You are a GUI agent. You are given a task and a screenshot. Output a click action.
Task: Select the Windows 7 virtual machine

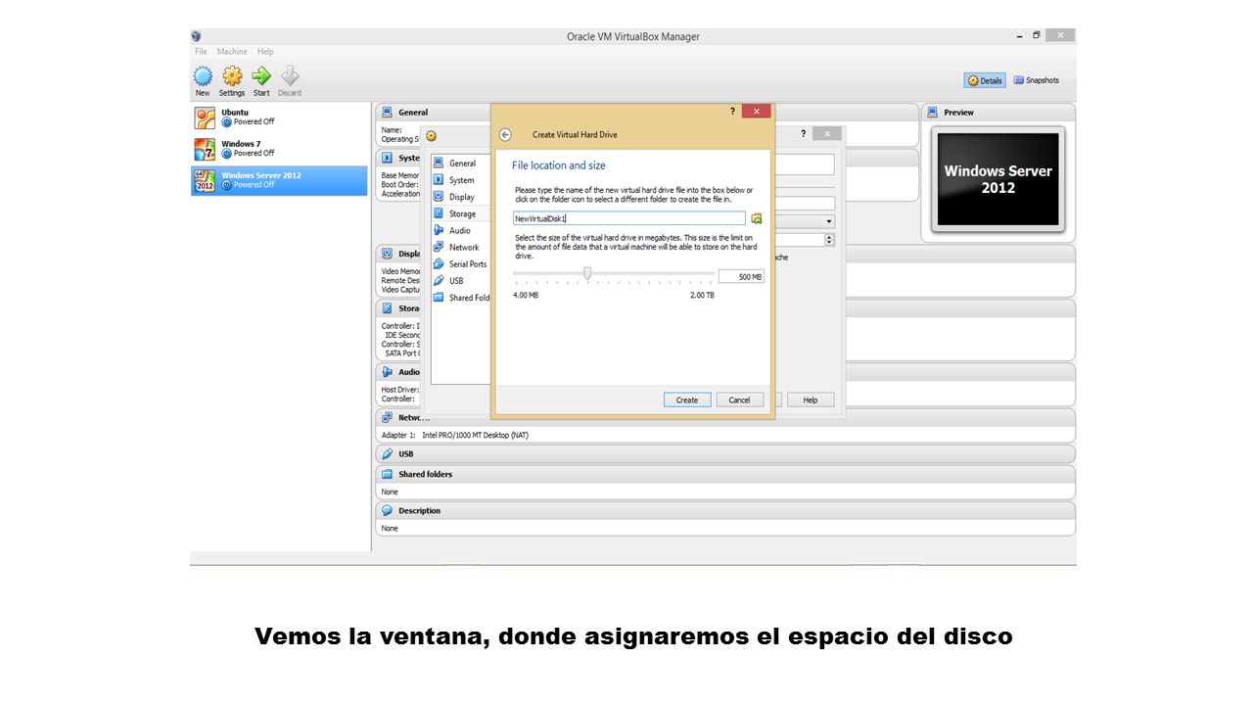tap(280, 149)
